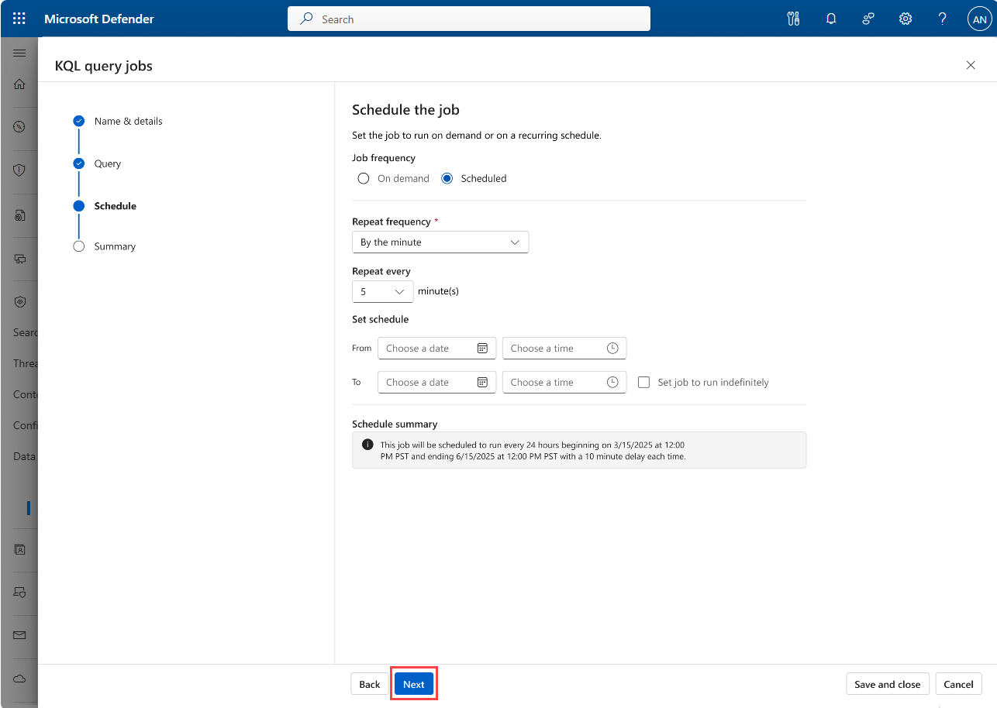Open the app launcher waffle icon
This screenshot has height=708, width=997.
point(19,19)
